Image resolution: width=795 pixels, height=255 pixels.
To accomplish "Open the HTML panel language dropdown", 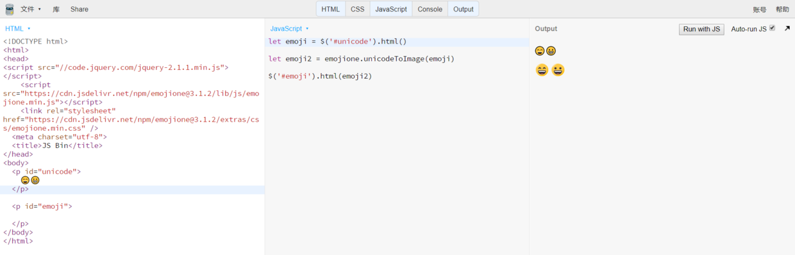I will tap(18, 29).
